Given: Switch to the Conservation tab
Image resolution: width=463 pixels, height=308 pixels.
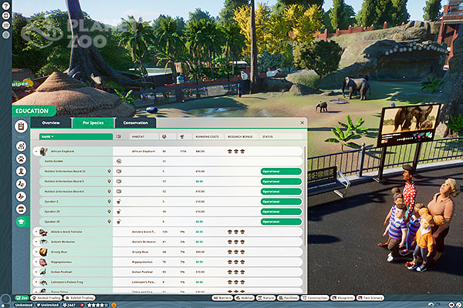Looking at the screenshot, I should tap(136, 123).
